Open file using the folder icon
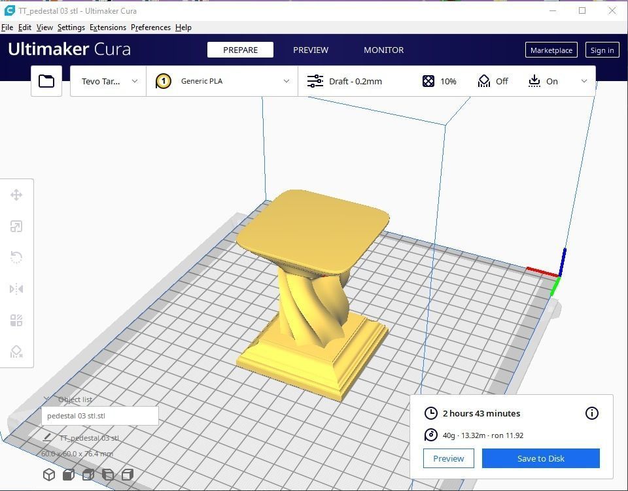 (46, 81)
